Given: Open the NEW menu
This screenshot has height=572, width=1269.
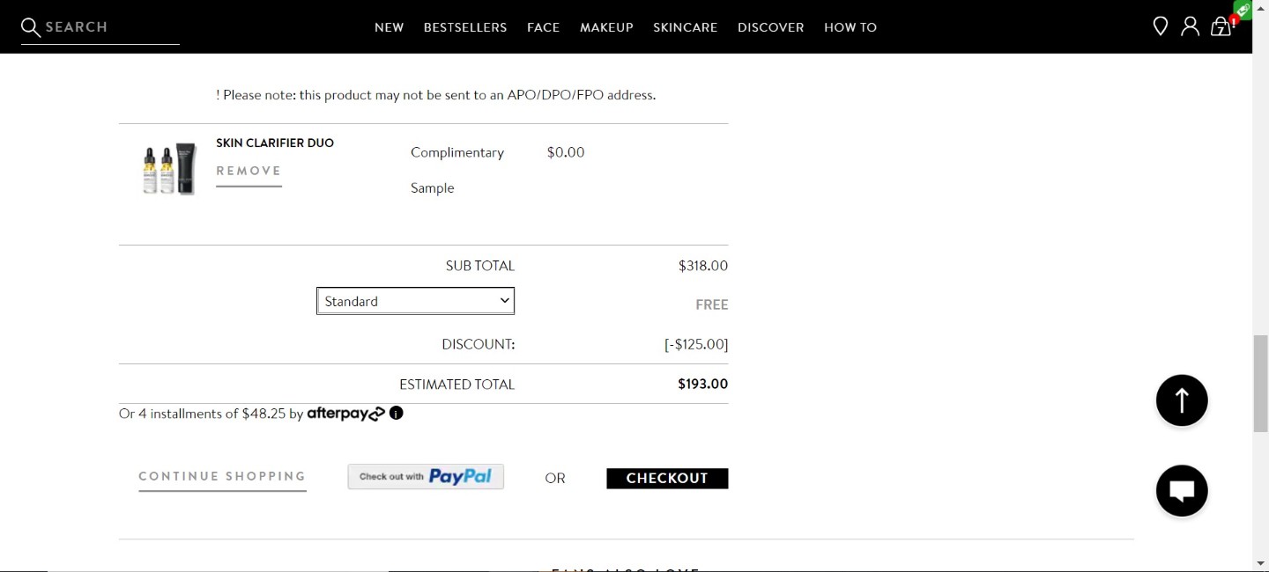Looking at the screenshot, I should tap(389, 27).
